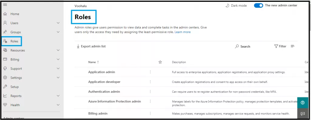Image resolution: width=311 pixels, height=120 pixels.
Task: Open Groups in the sidebar
Action: click(x=15, y=32)
